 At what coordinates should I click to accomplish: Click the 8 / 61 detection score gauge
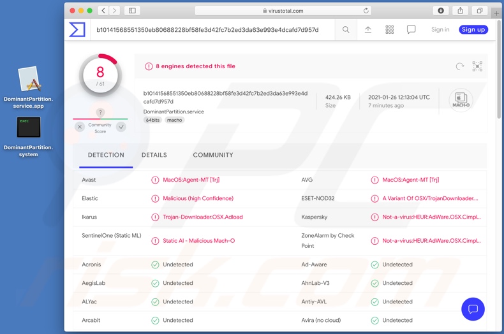pyautogui.click(x=100, y=76)
